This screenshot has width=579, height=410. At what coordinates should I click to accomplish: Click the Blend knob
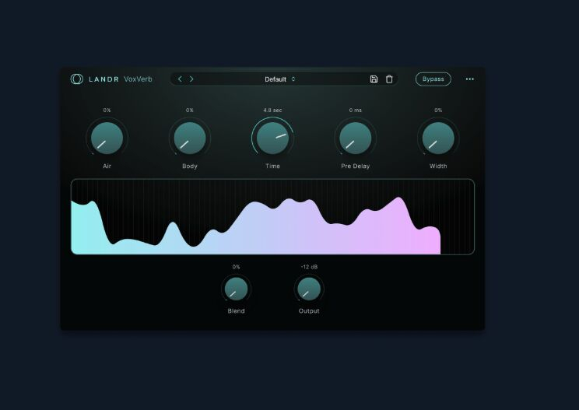pyautogui.click(x=236, y=289)
